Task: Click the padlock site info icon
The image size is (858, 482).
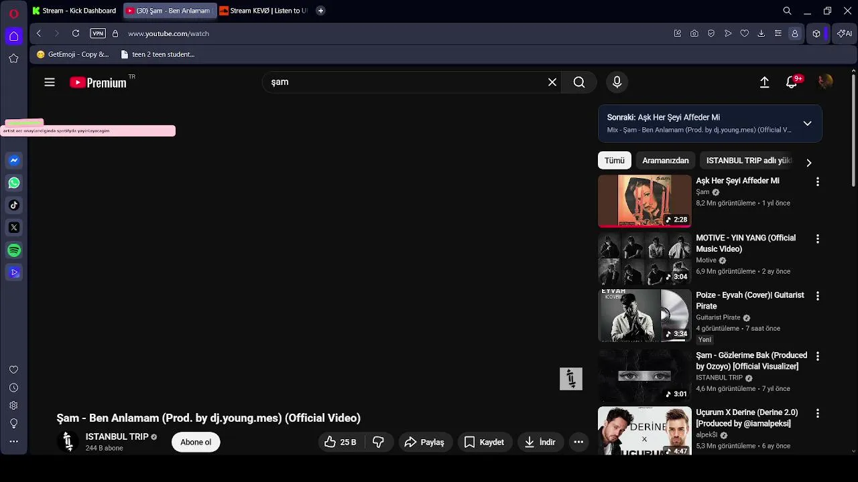Action: [115, 33]
